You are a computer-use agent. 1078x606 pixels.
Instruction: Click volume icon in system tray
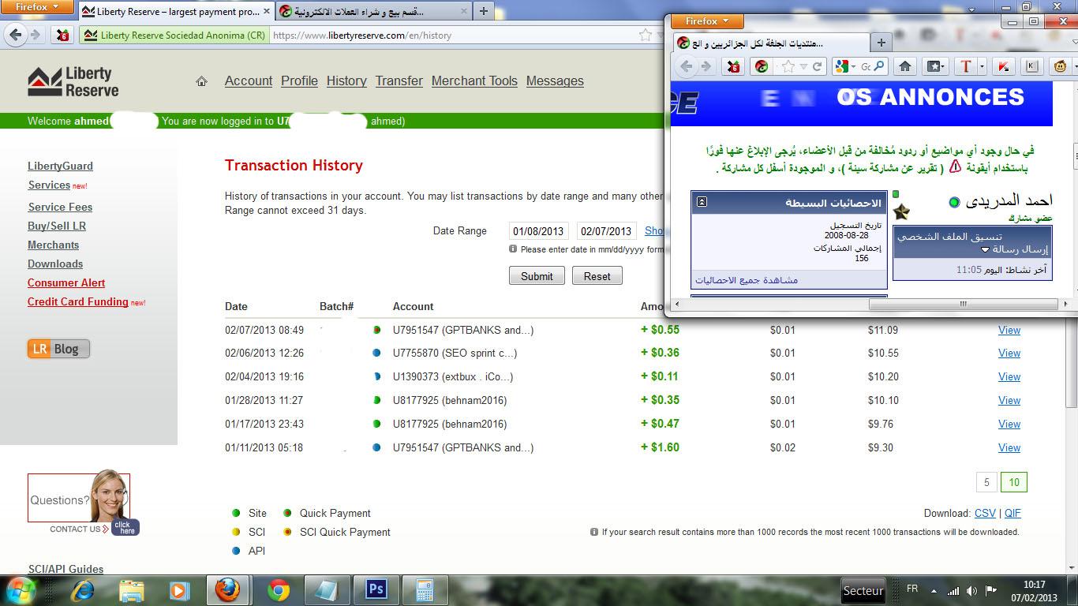971,590
